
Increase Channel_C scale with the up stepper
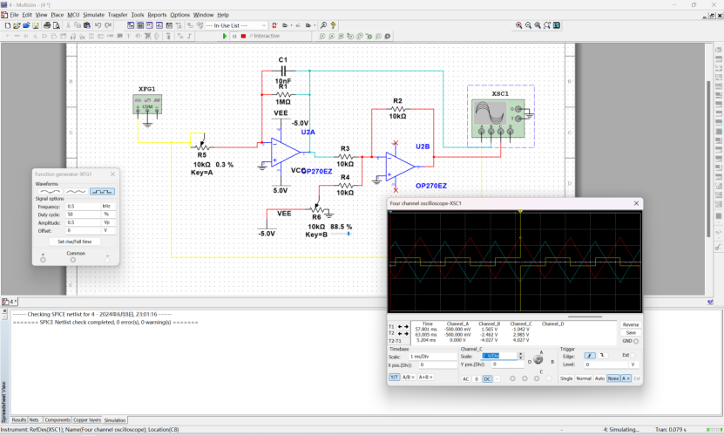521,354
